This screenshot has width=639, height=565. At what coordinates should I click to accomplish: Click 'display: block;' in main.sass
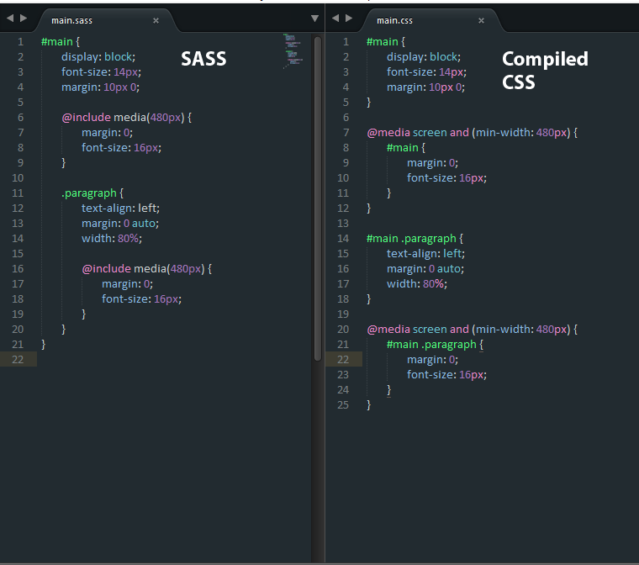[x=98, y=56]
